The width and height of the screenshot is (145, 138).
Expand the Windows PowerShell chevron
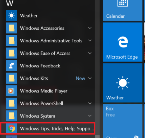(x=90, y=103)
